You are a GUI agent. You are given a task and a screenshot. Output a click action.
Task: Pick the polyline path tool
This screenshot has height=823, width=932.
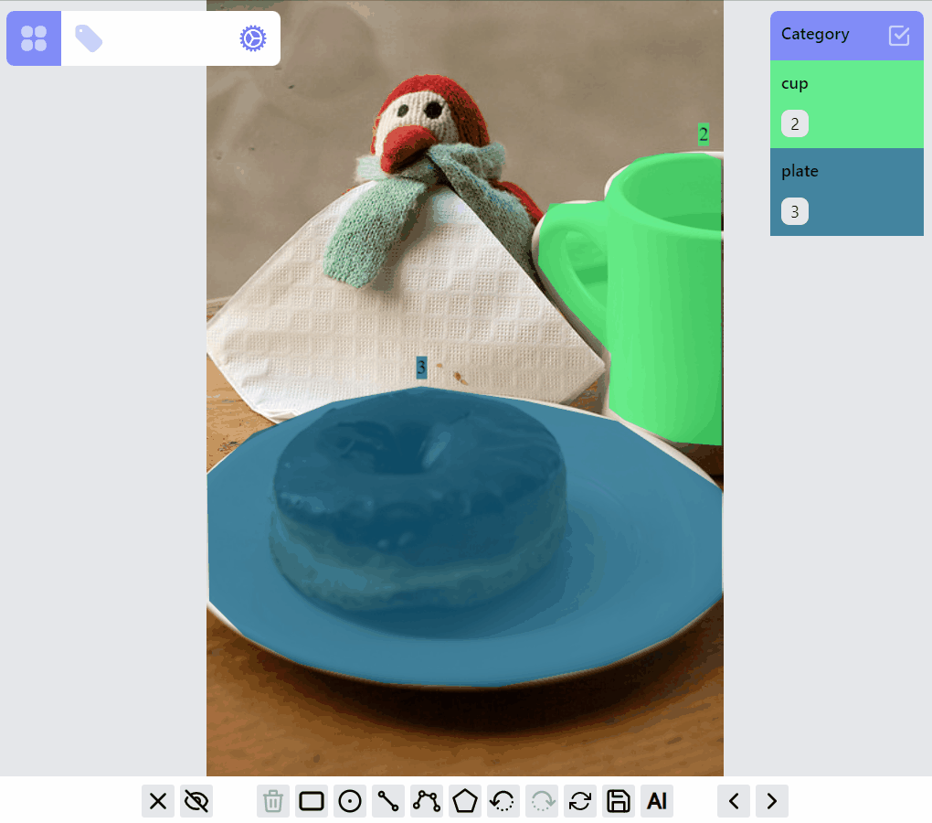pos(427,801)
